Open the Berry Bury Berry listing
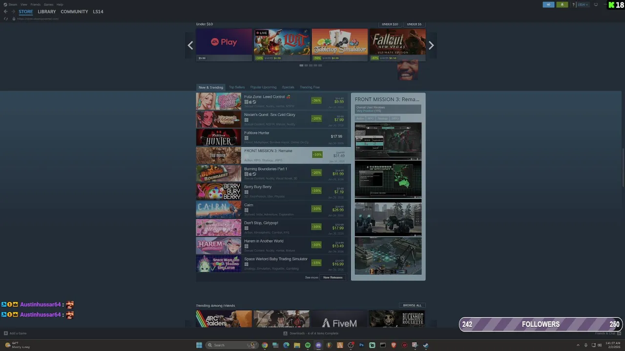The height and width of the screenshot is (351, 625). (x=271, y=191)
